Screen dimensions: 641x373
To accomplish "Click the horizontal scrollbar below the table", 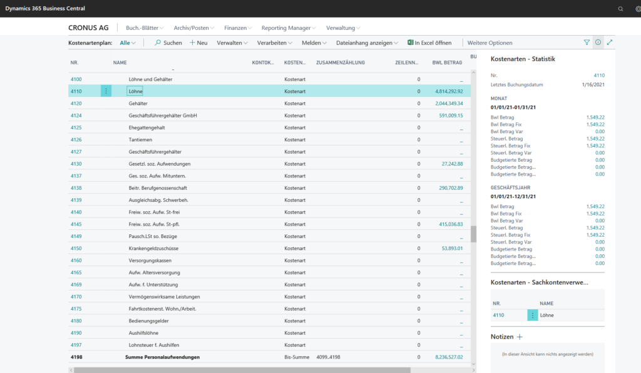I will click(x=242, y=370).
